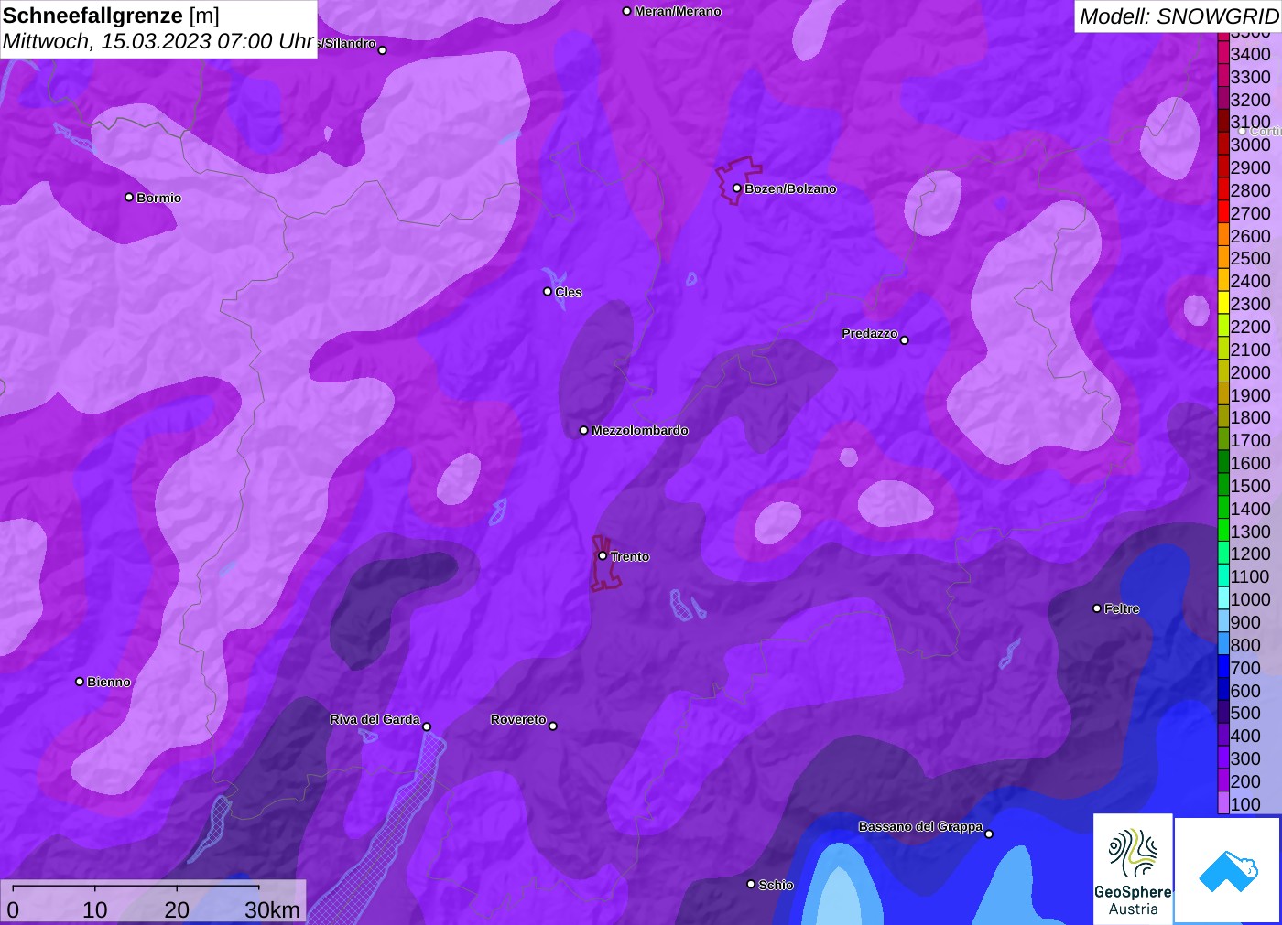Pick the cyan 1000 legend swatch
This screenshot has width=1282, height=925.
click(x=1223, y=599)
